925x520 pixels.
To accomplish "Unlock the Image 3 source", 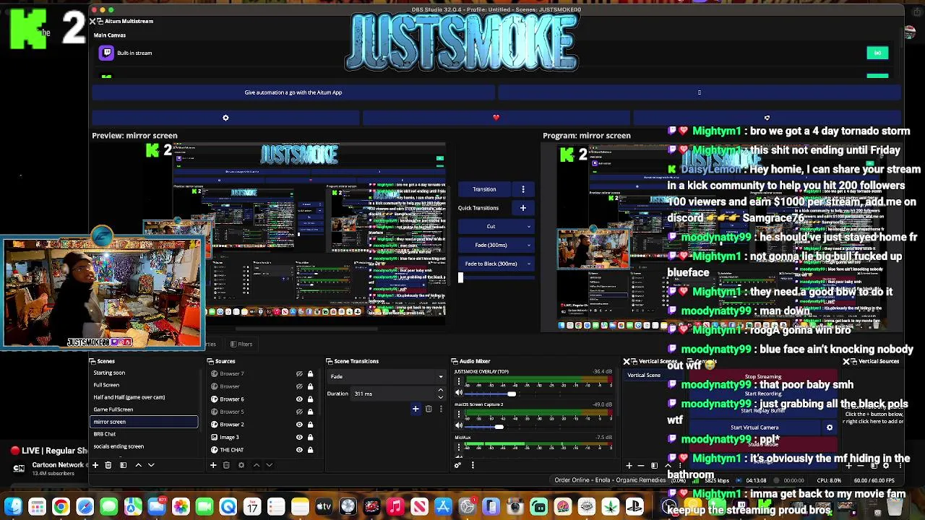I will [x=310, y=437].
